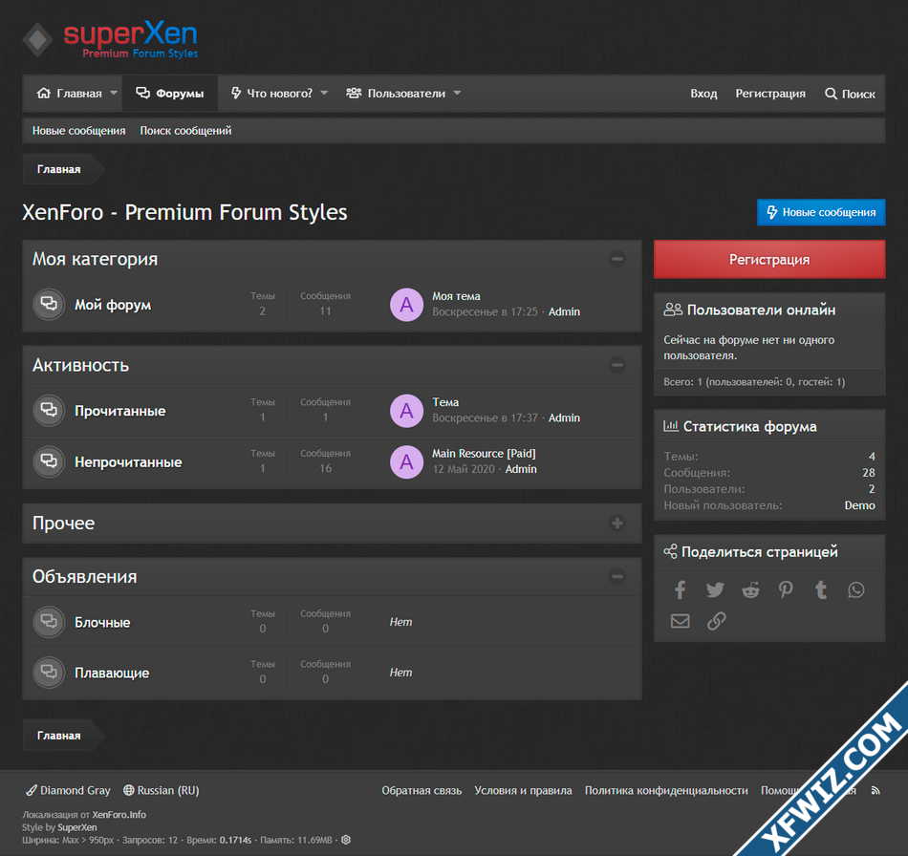Collapse the Моя категория category

click(617, 259)
